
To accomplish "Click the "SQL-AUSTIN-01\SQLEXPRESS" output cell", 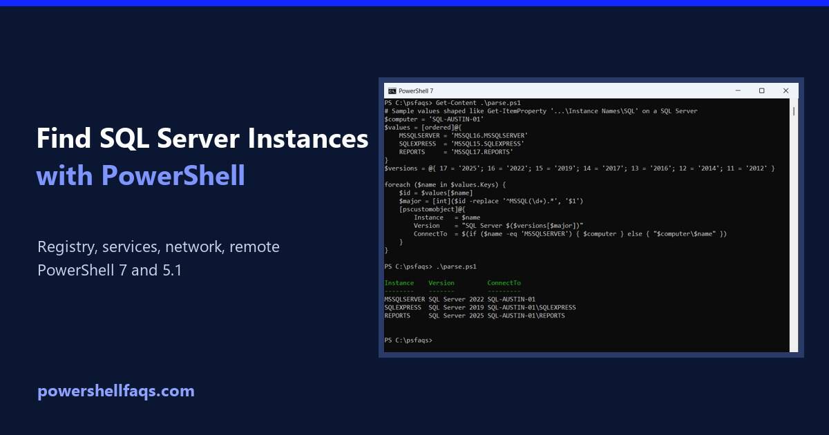I will click(531, 307).
